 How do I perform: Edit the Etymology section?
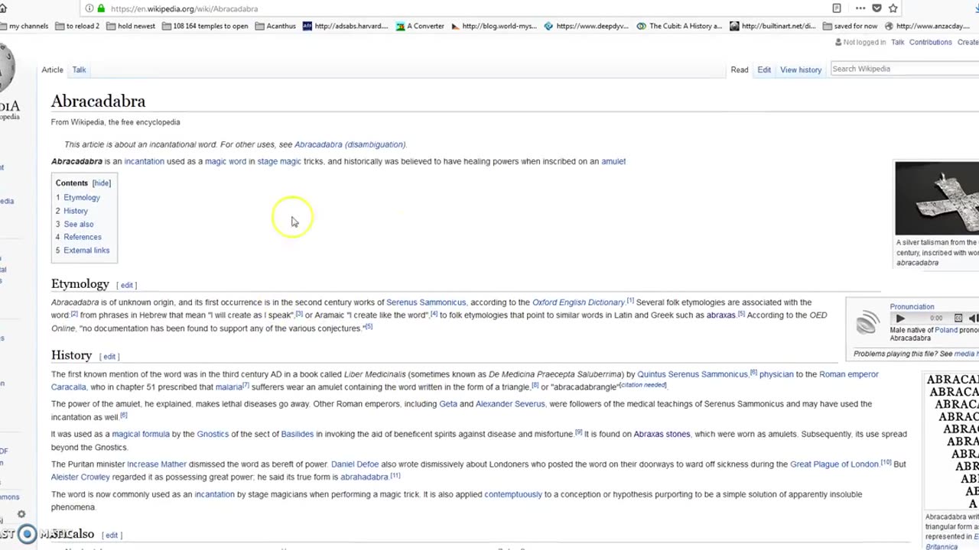tap(127, 285)
